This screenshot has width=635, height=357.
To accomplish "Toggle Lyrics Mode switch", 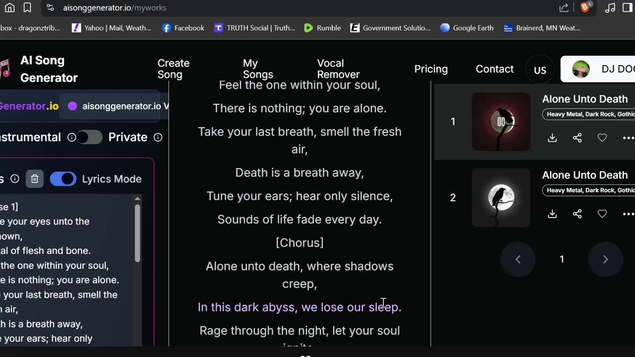I will click(x=63, y=178).
